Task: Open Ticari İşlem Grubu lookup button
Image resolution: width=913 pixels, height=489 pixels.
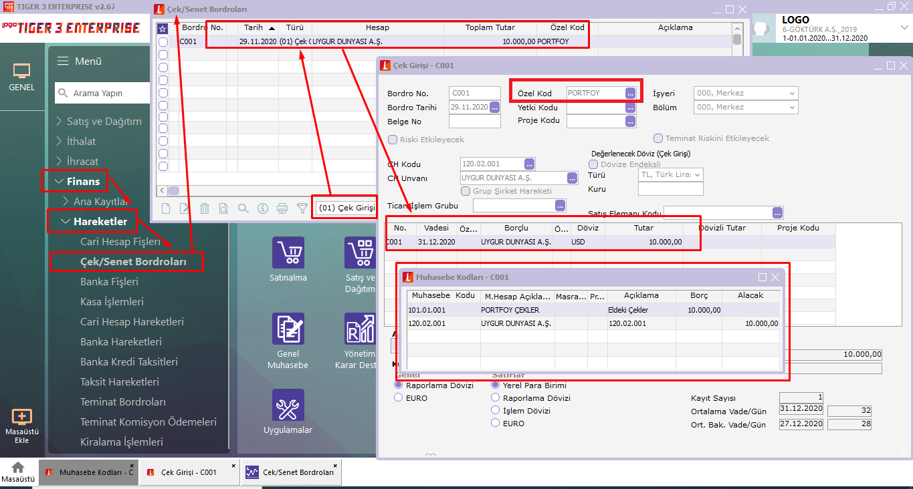Action: pyautogui.click(x=561, y=205)
